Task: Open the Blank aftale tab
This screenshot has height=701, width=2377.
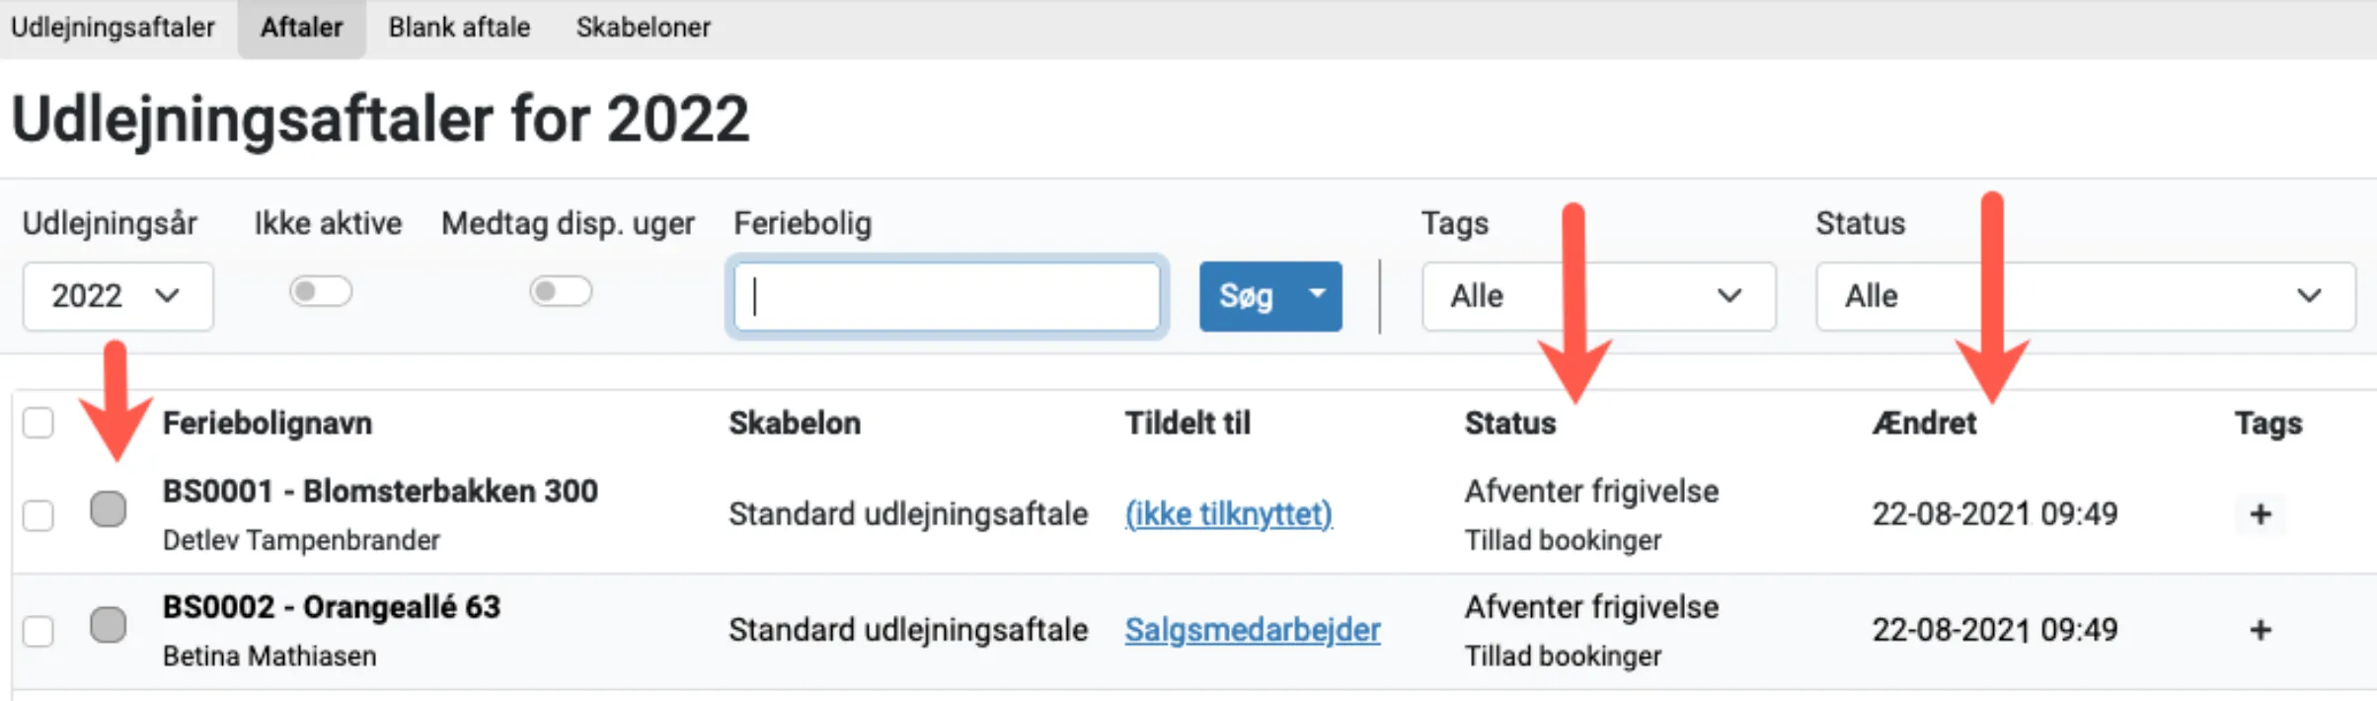Action: 459,27
